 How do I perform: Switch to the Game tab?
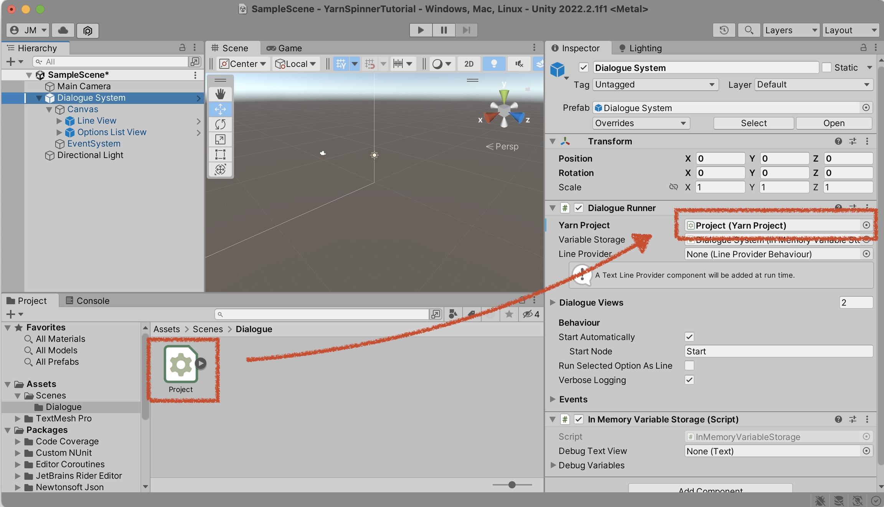284,48
